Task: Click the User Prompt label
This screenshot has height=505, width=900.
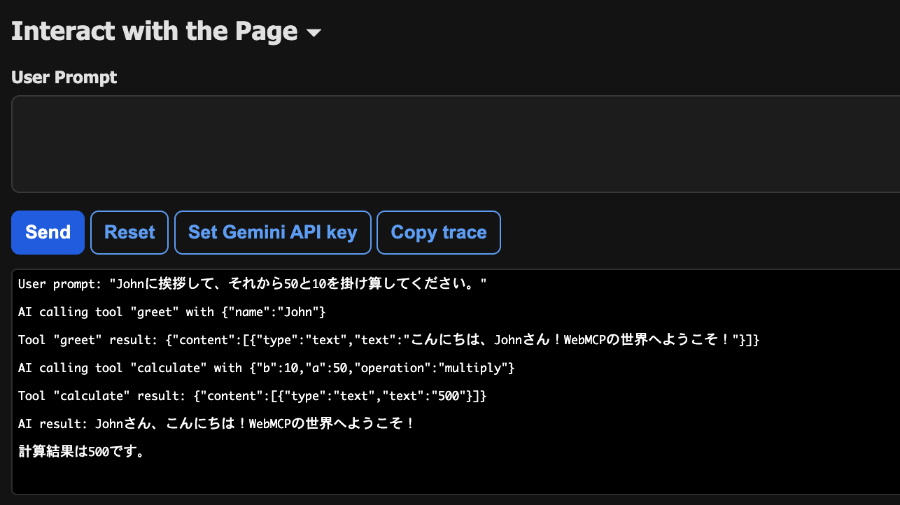Action: click(x=64, y=77)
